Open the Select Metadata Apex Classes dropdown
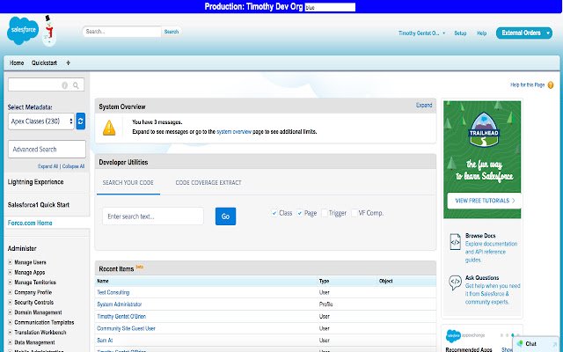The image size is (563, 352). click(x=41, y=121)
